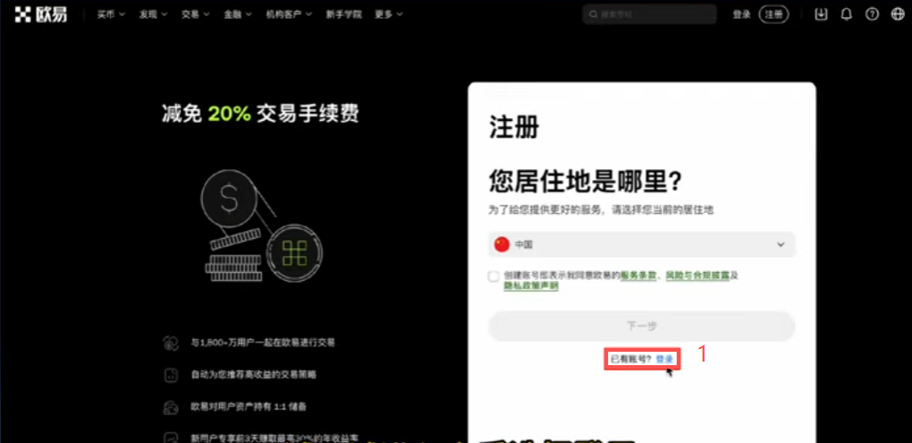The width and height of the screenshot is (912, 443).
Task: Open the 中国 residence dropdown
Action: pyautogui.click(x=642, y=244)
